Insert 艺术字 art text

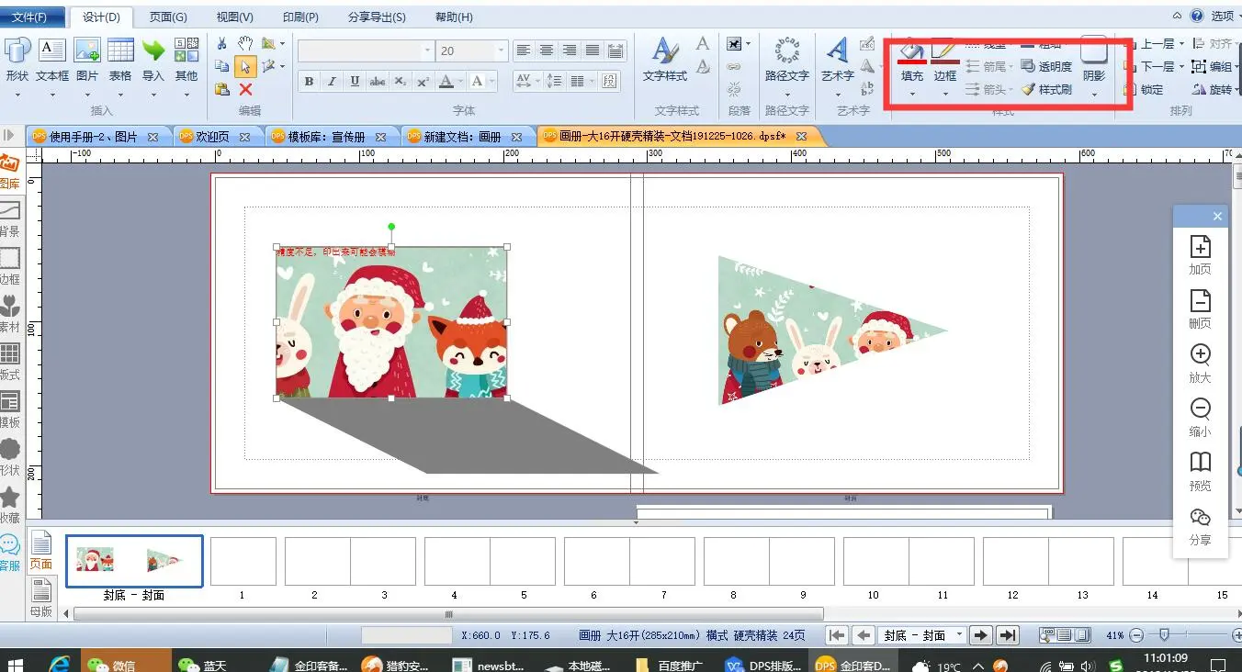tap(838, 60)
